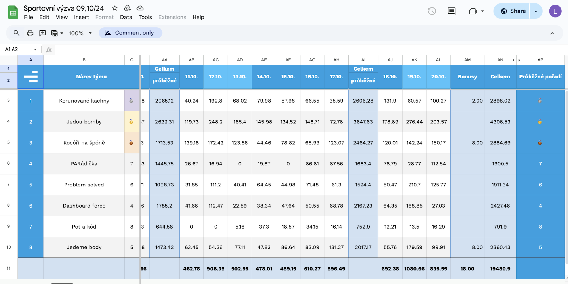Select the logo cell in A1

click(x=31, y=76)
